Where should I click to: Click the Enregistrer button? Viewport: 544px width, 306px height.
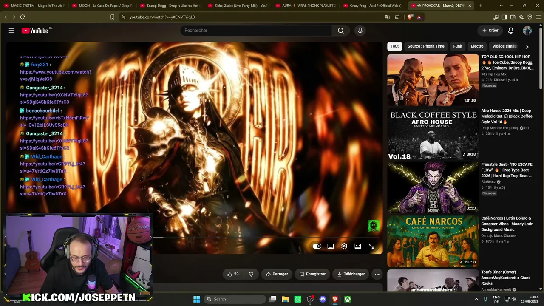[x=312, y=274]
